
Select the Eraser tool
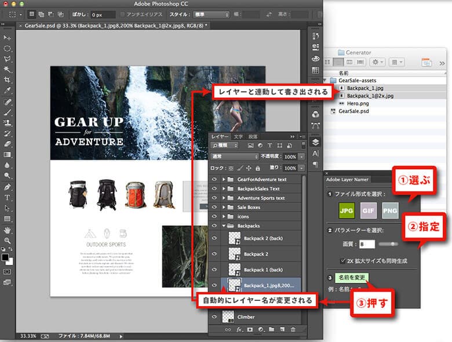click(x=7, y=144)
